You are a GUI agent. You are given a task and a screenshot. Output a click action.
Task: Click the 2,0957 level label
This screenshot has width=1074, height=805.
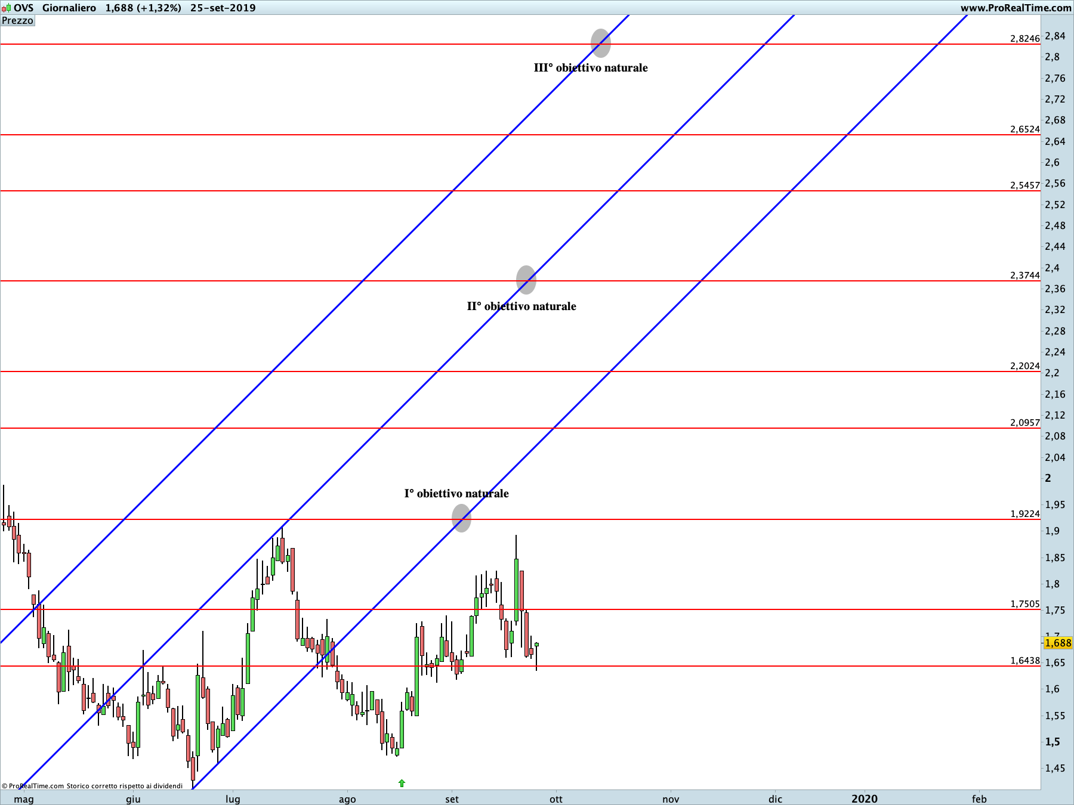[1024, 422]
